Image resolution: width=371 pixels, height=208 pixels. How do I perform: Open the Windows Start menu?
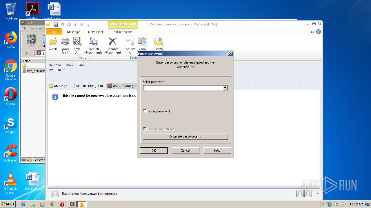click(x=8, y=204)
